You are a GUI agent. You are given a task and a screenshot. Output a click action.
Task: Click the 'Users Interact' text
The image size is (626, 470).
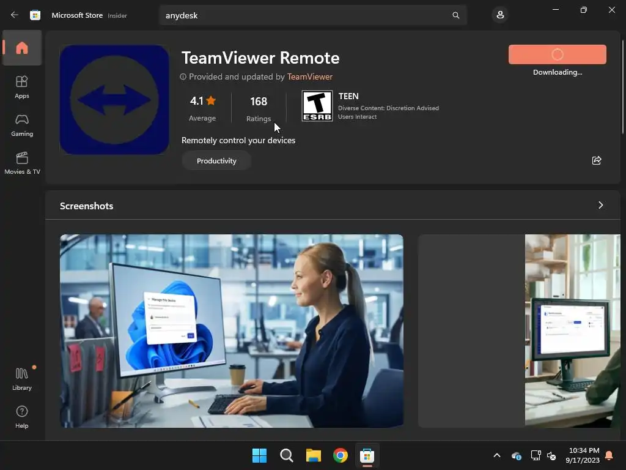(357, 117)
